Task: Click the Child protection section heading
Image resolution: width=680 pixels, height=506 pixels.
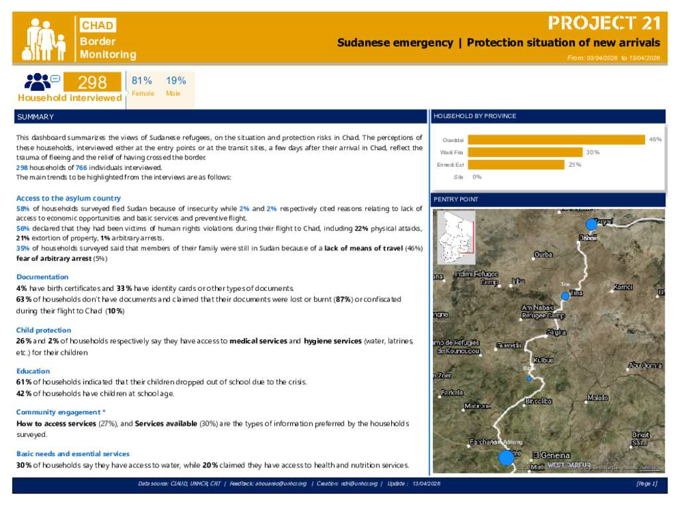Action: click(44, 330)
